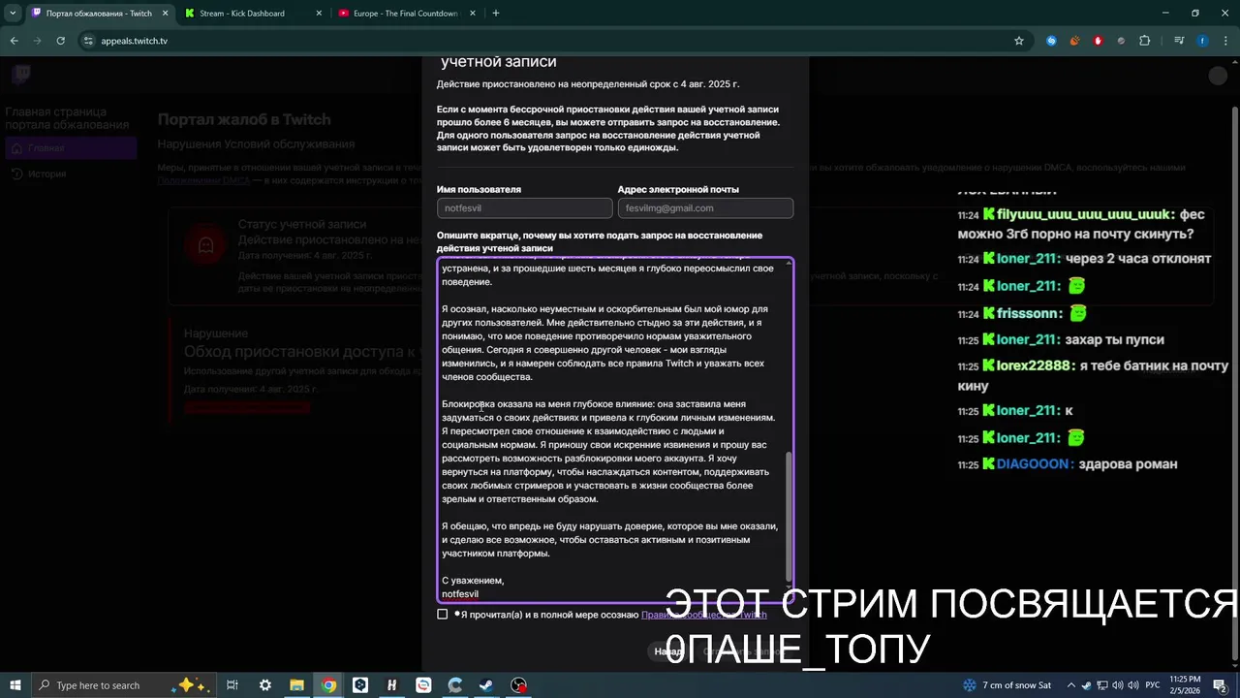1240x698 pixels.
Task: Tick the Twitch community rules acknowledgment checkbox
Action: tap(443, 615)
